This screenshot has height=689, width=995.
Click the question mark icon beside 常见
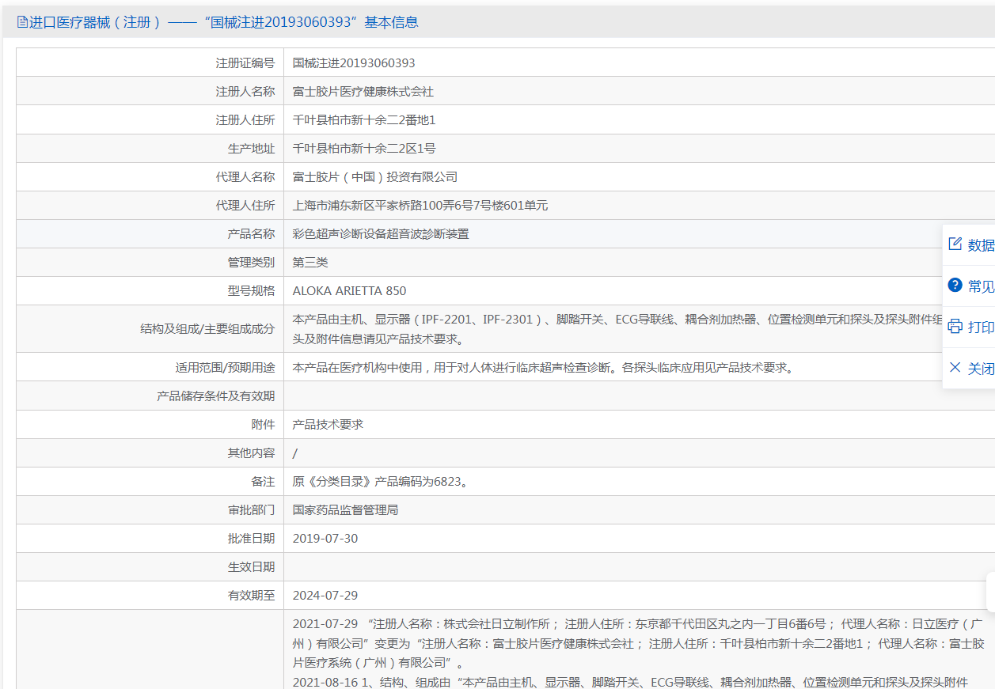point(955,286)
